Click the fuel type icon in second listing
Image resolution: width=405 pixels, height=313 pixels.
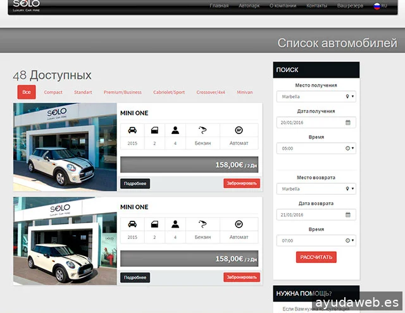click(x=202, y=224)
